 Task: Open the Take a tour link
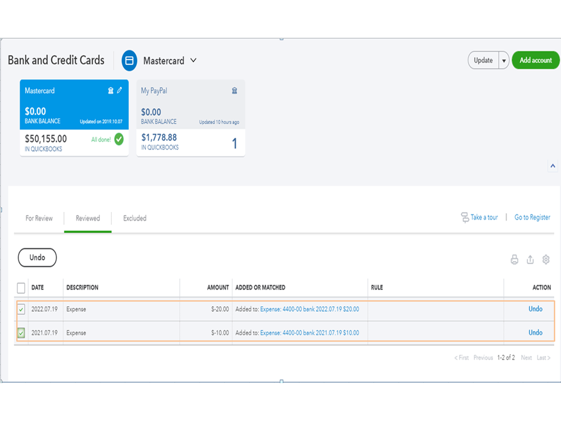click(x=484, y=218)
